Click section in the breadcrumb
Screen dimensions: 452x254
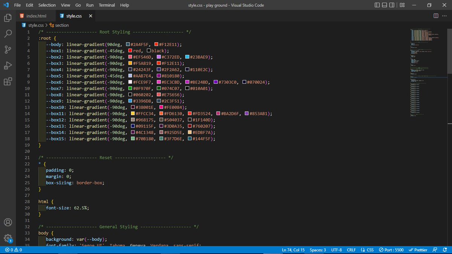coord(62,25)
